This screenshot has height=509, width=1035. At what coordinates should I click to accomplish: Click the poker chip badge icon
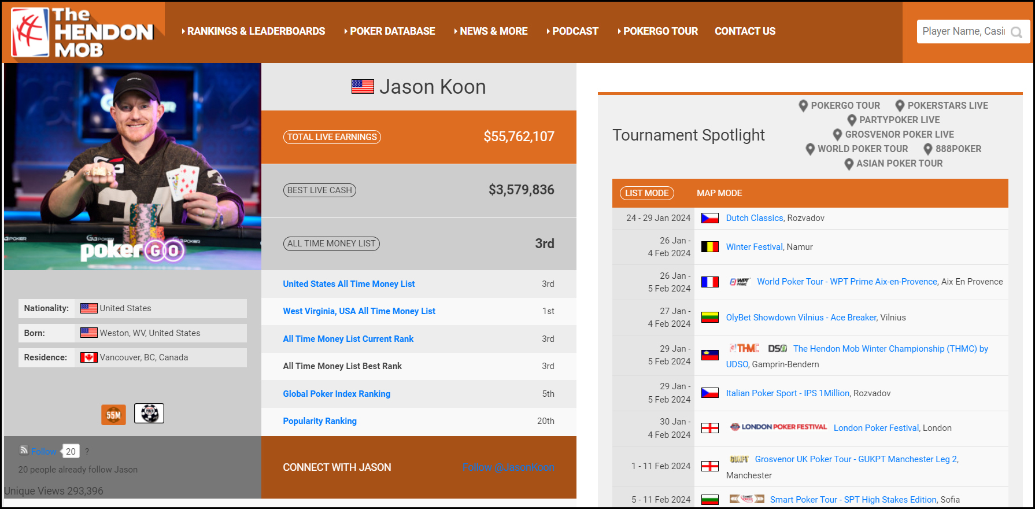point(149,414)
